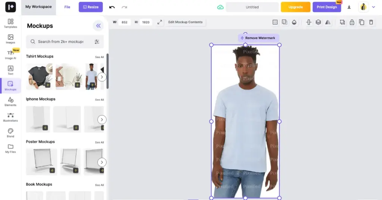Open the File menu

[67, 7]
